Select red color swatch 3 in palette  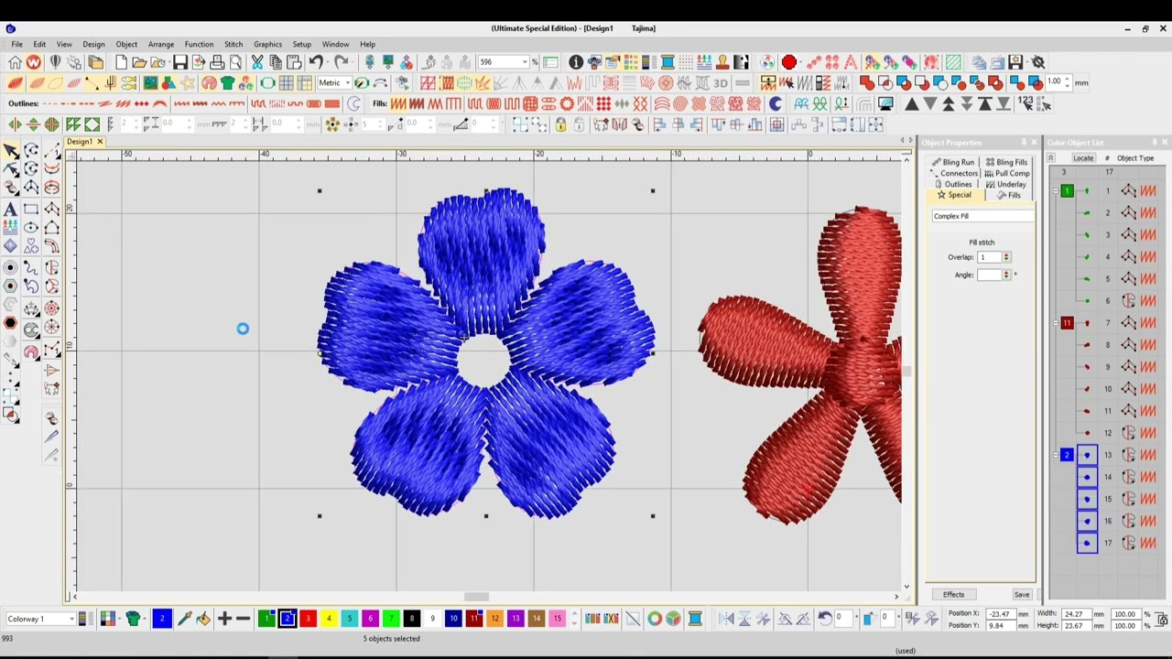(308, 620)
